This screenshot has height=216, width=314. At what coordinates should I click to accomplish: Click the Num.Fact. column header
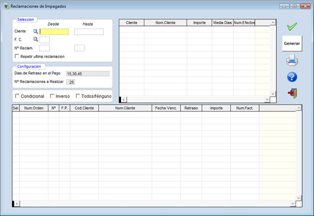[x=245, y=108]
